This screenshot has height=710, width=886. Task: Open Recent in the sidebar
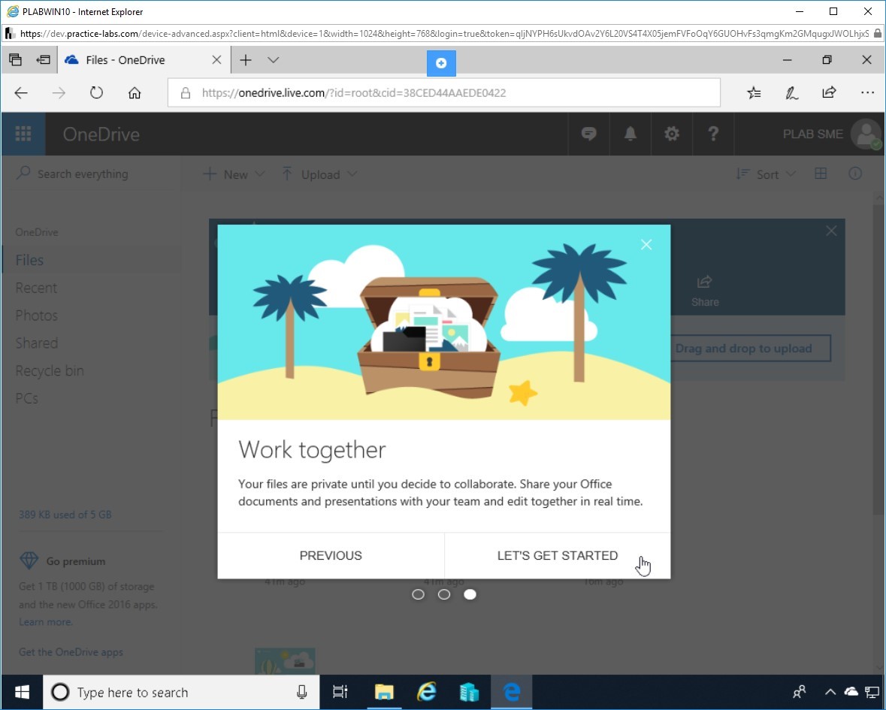(x=36, y=288)
